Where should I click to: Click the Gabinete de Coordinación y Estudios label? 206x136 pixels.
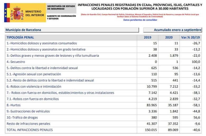coord(61,17)
